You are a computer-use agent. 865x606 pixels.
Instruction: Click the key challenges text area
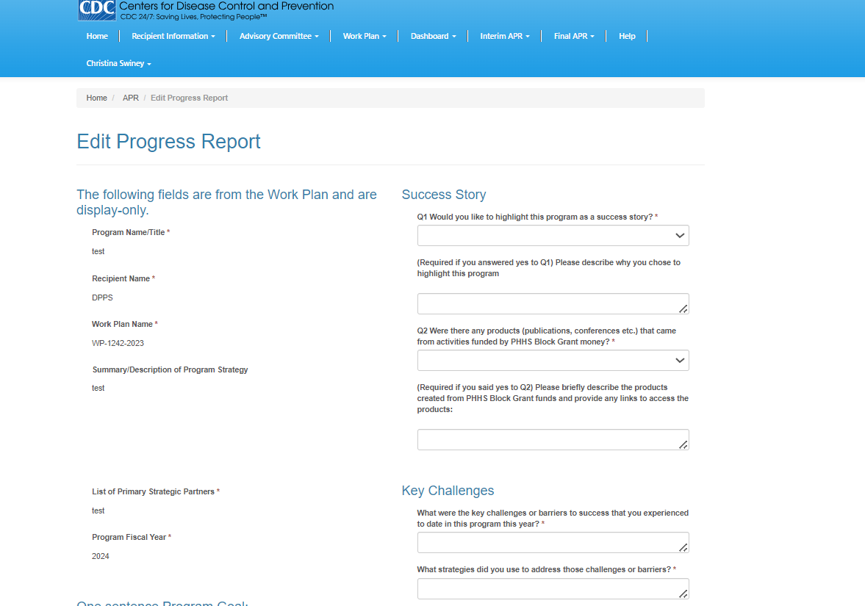(553, 543)
